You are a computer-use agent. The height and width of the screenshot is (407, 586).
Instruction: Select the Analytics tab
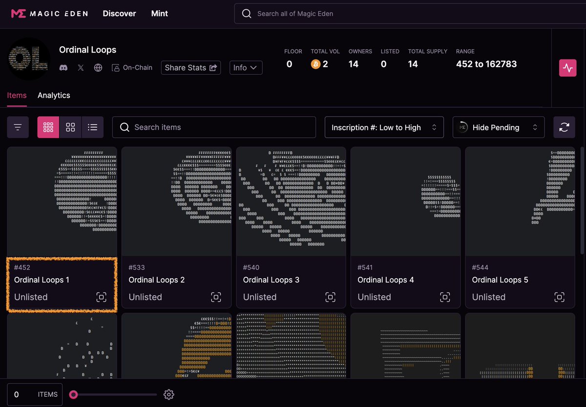point(54,95)
